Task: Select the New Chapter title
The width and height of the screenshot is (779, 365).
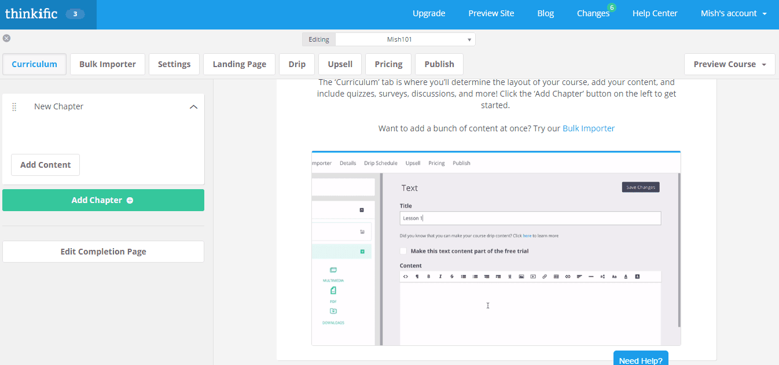Action: point(58,106)
